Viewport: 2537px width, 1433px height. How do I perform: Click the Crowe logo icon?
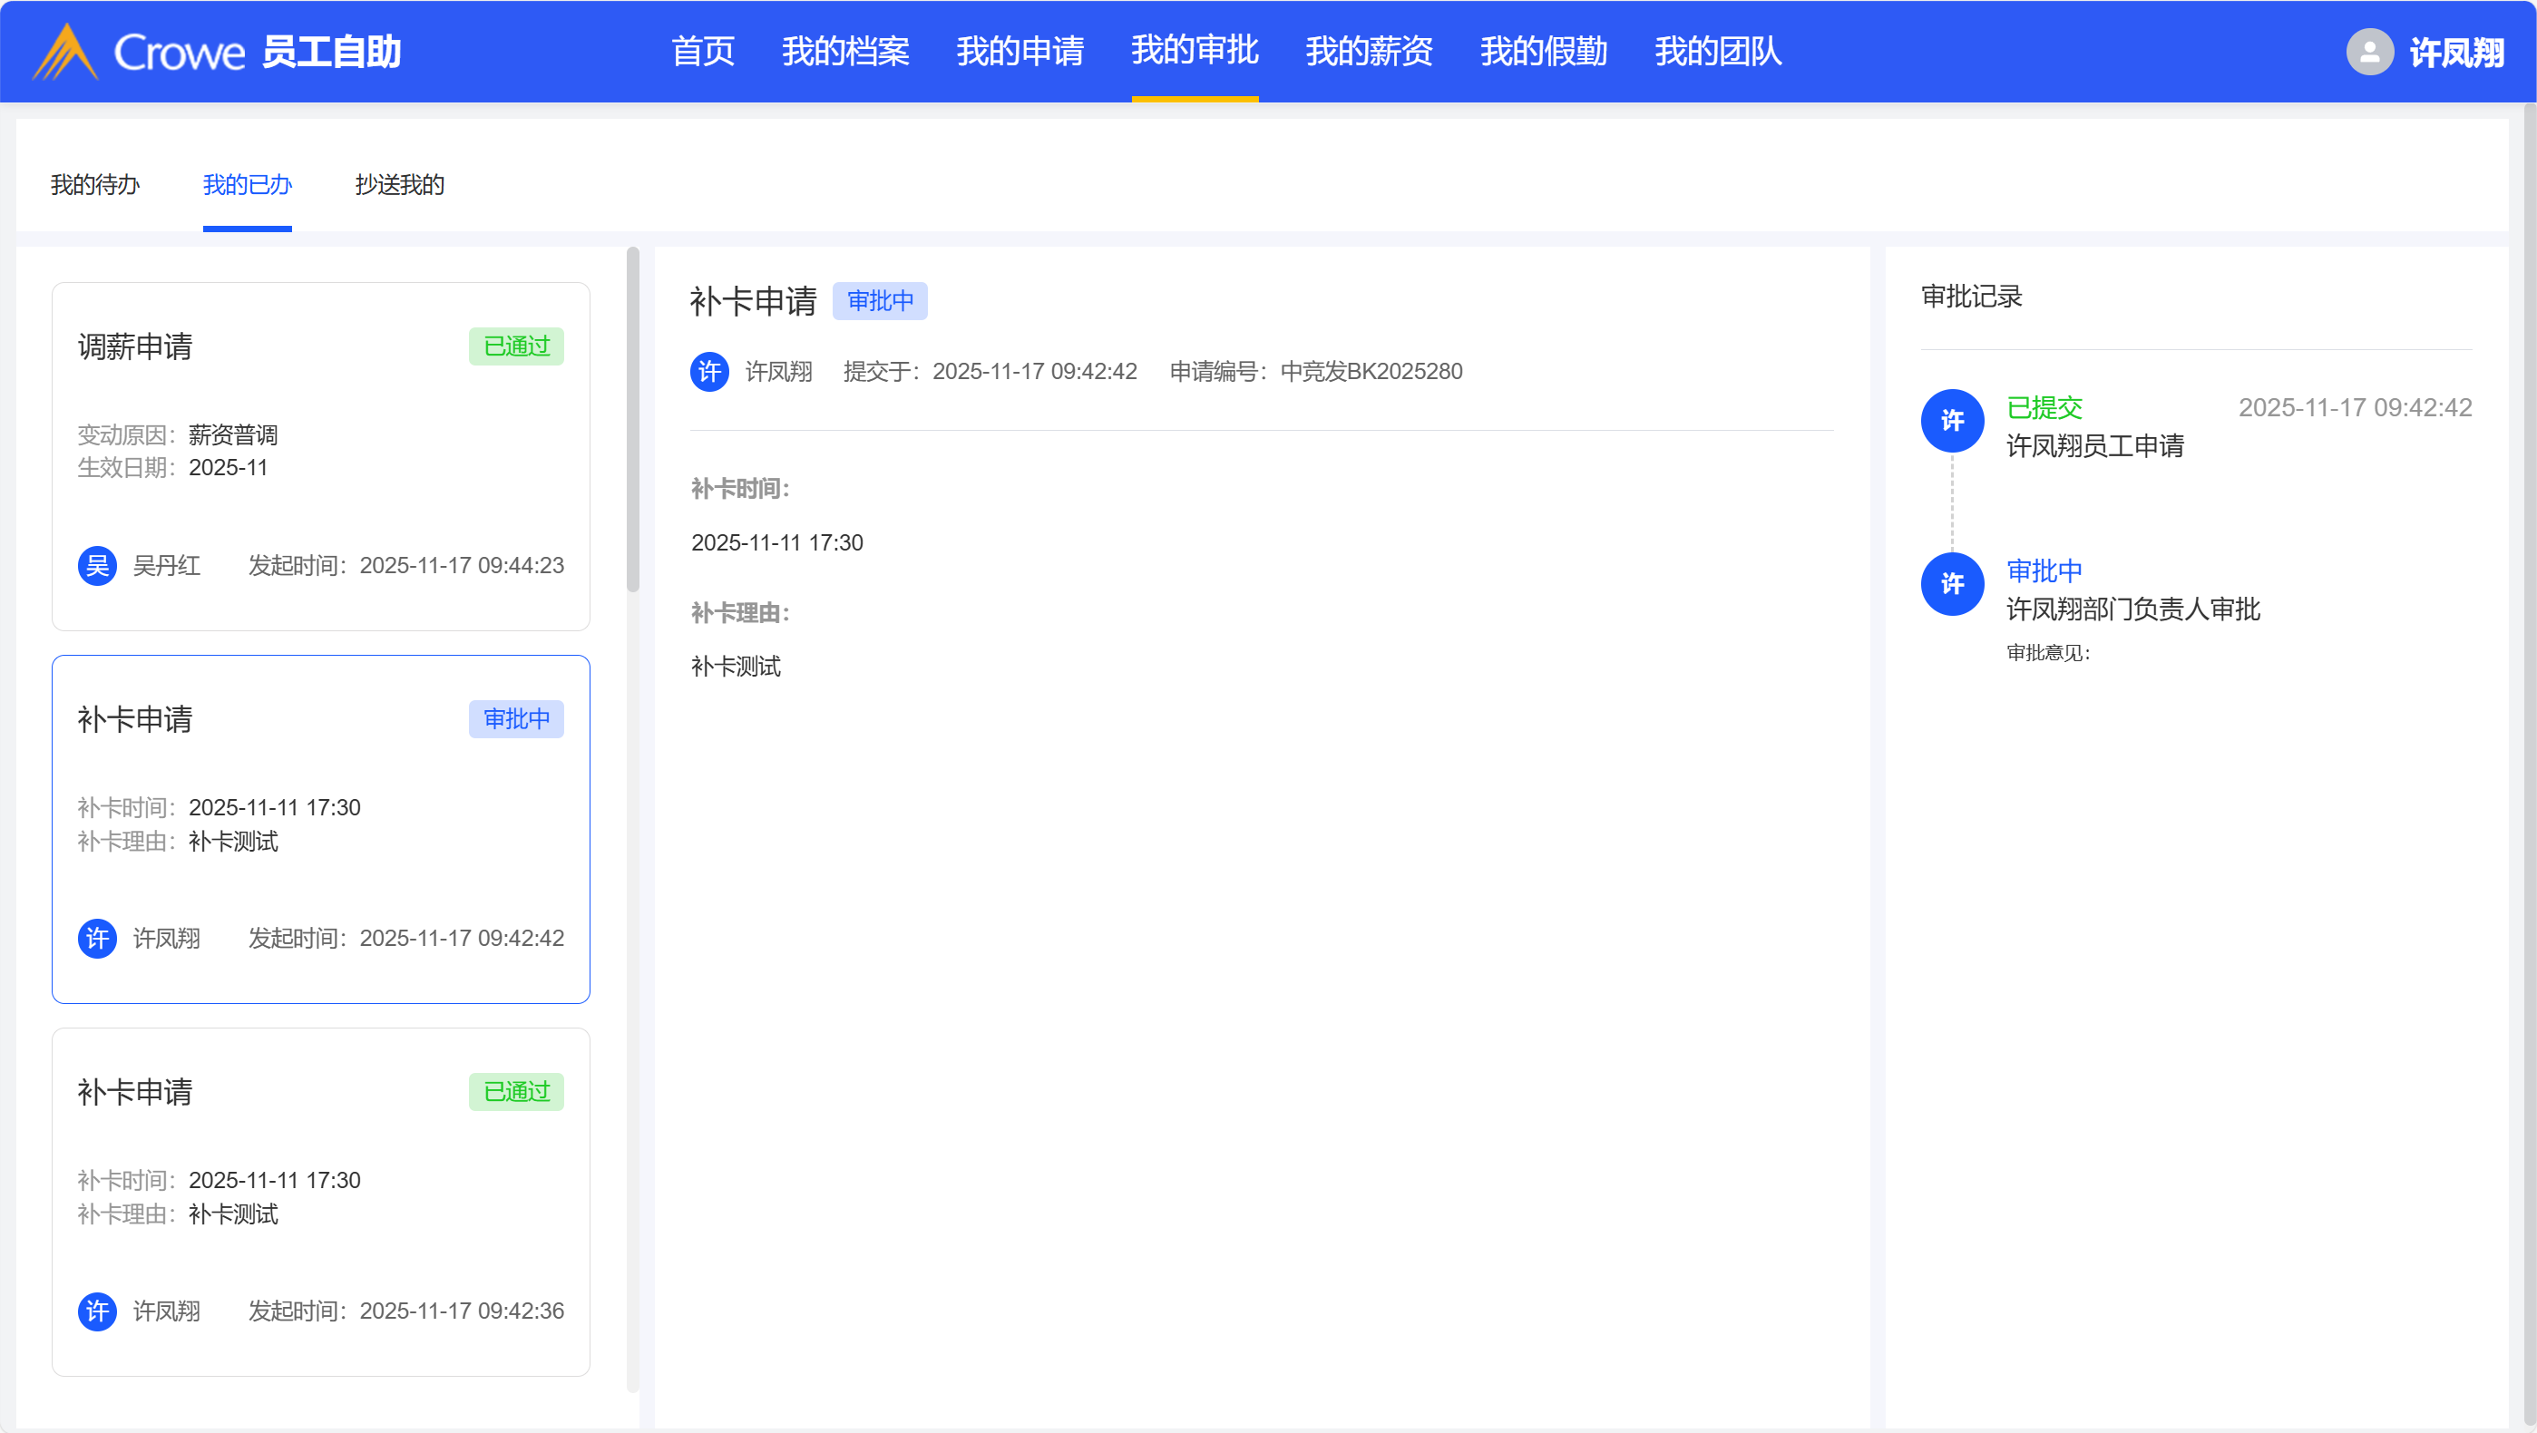click(x=65, y=51)
